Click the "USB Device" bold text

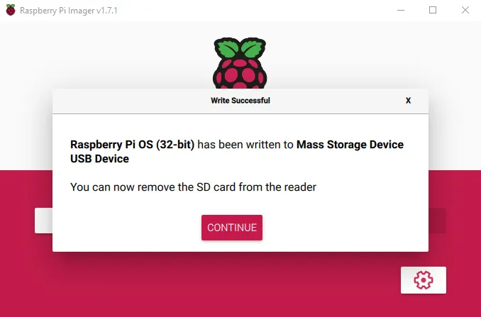click(x=100, y=159)
